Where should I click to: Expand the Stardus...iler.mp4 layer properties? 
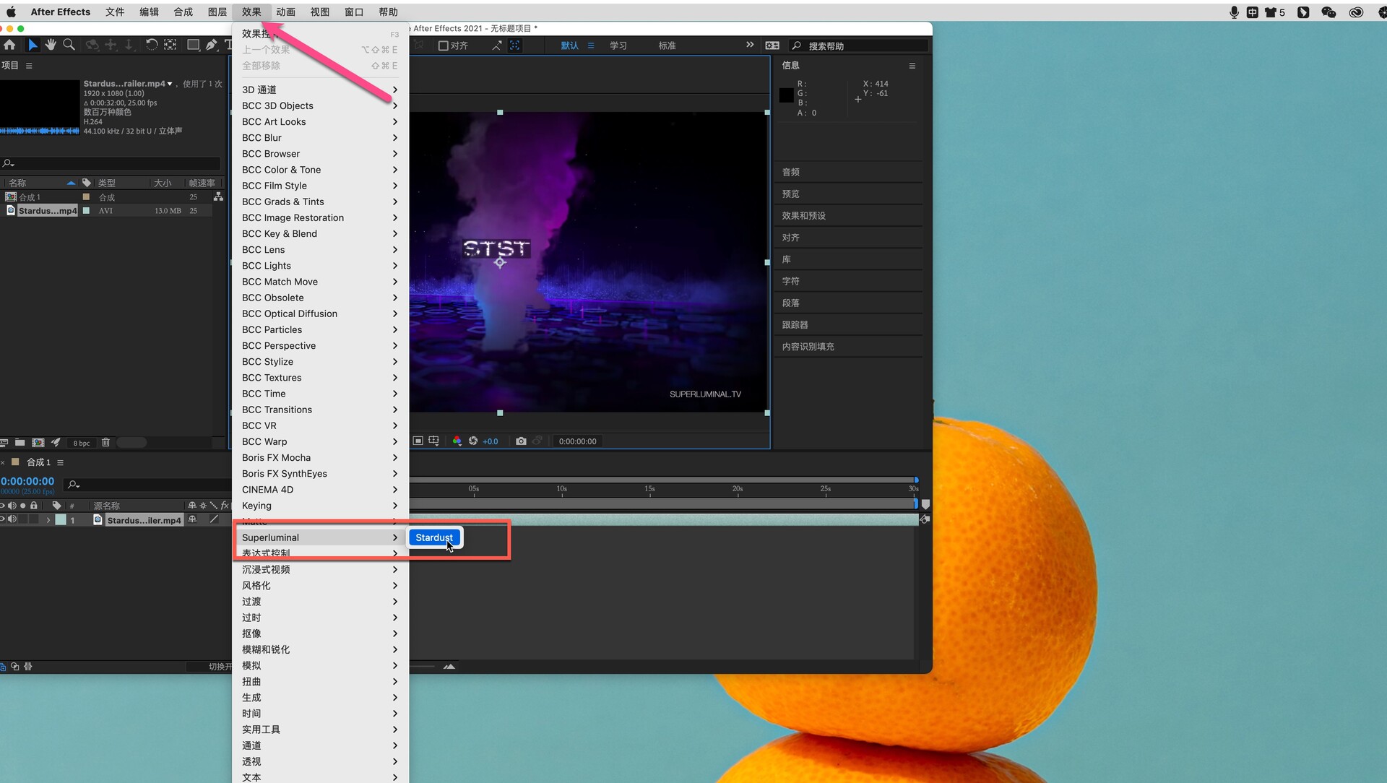48,520
